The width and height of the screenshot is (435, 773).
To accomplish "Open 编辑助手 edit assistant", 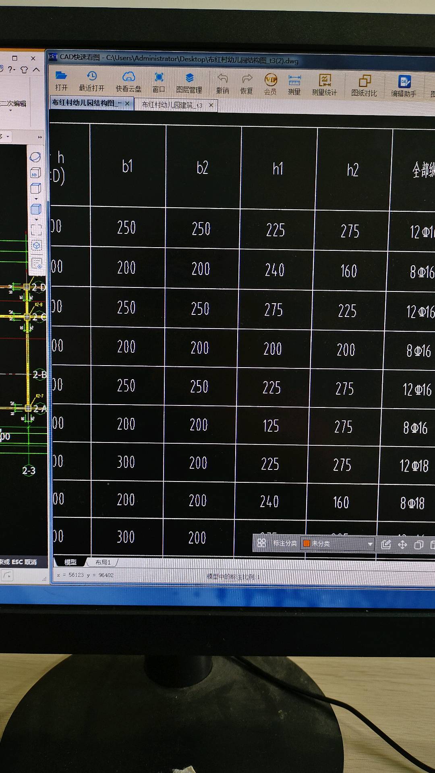I will tap(404, 87).
